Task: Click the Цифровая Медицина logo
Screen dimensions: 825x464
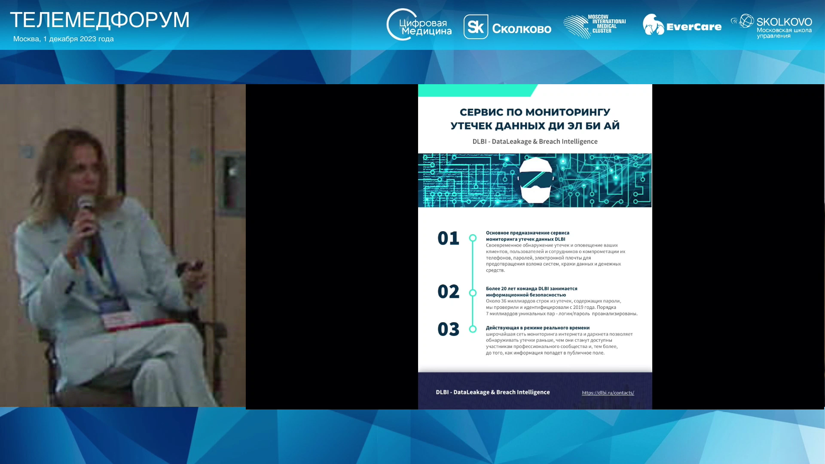Action: click(419, 25)
